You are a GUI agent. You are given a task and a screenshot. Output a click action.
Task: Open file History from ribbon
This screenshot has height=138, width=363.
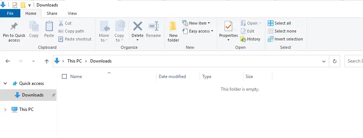tap(250, 39)
